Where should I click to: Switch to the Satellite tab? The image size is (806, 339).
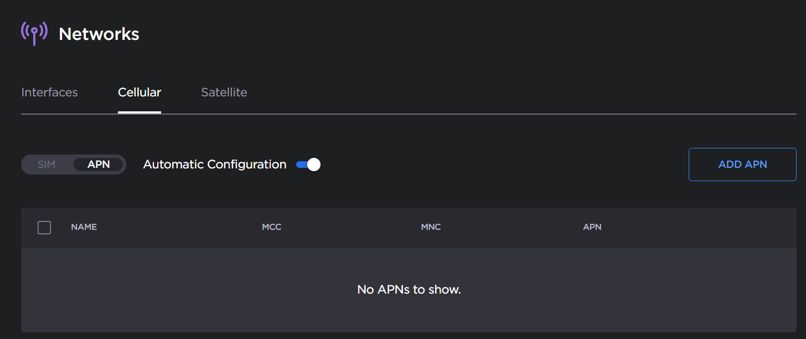(x=224, y=92)
